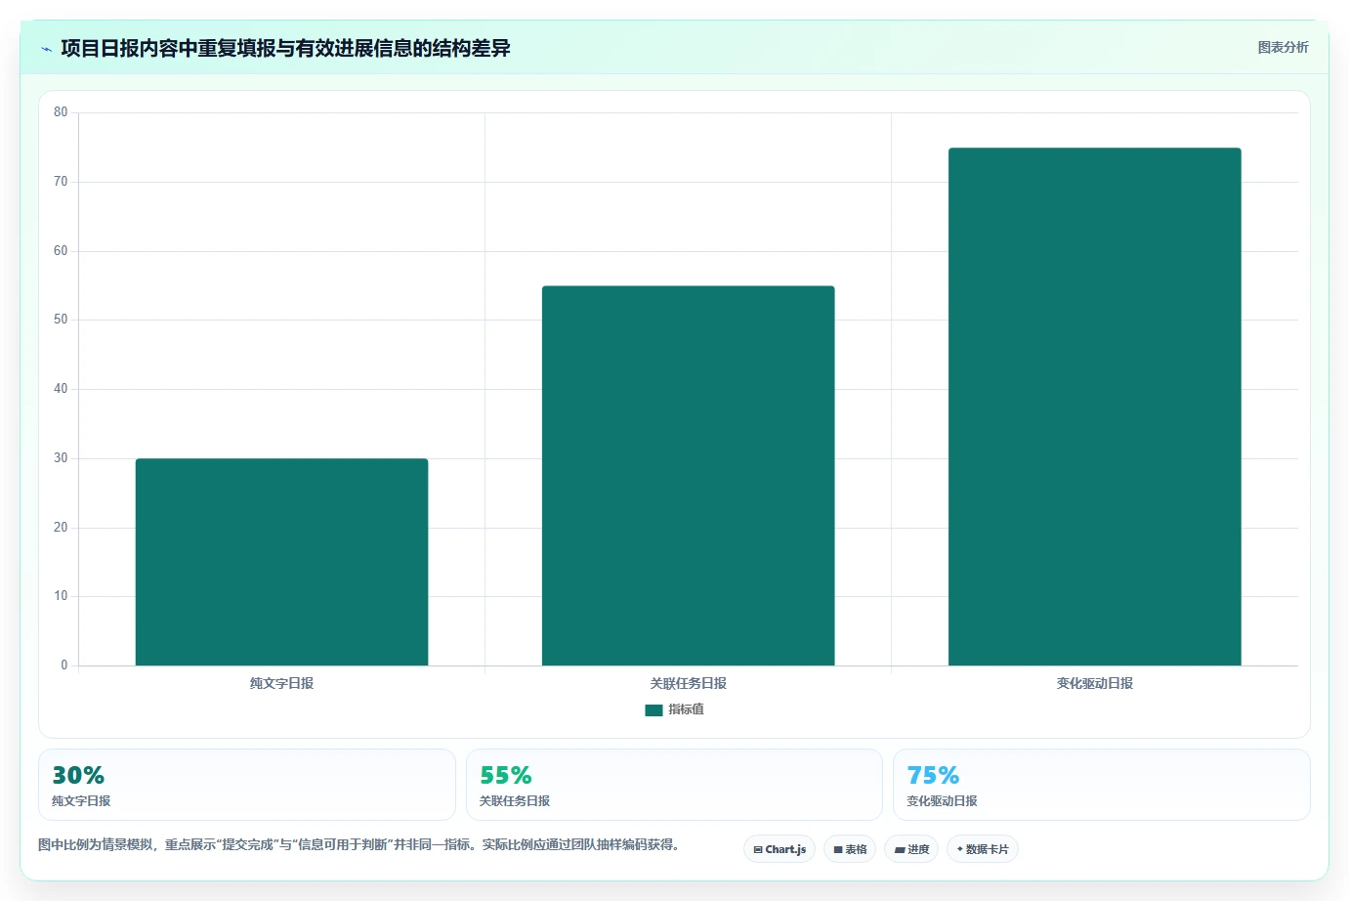Click the y-axis value 70
Image resolution: width=1349 pixels, height=901 pixels.
click(61, 182)
